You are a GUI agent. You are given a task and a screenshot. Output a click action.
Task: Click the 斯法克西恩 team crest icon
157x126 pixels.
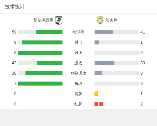coord(59,20)
